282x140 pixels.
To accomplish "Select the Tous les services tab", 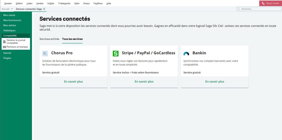I will tap(72, 39).
